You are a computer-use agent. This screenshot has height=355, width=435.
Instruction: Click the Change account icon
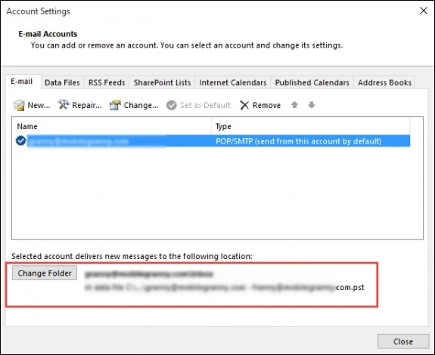click(x=115, y=105)
